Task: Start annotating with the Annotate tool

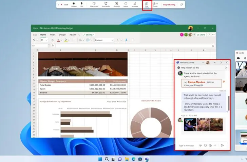Action: point(135,4)
